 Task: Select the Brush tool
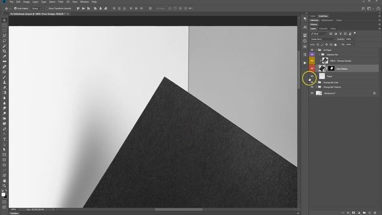pyautogui.click(x=4, y=77)
